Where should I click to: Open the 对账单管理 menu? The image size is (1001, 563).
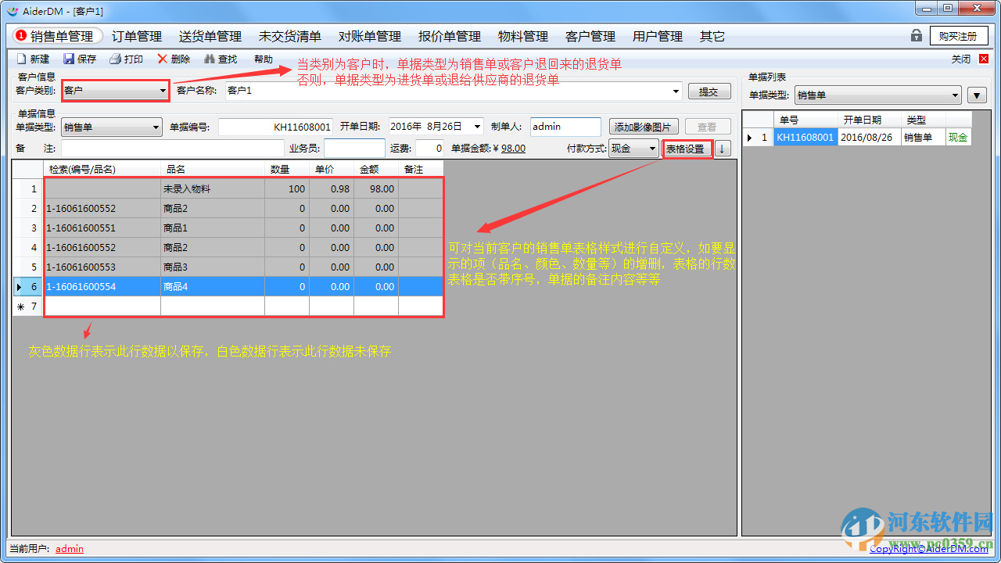[x=370, y=36]
